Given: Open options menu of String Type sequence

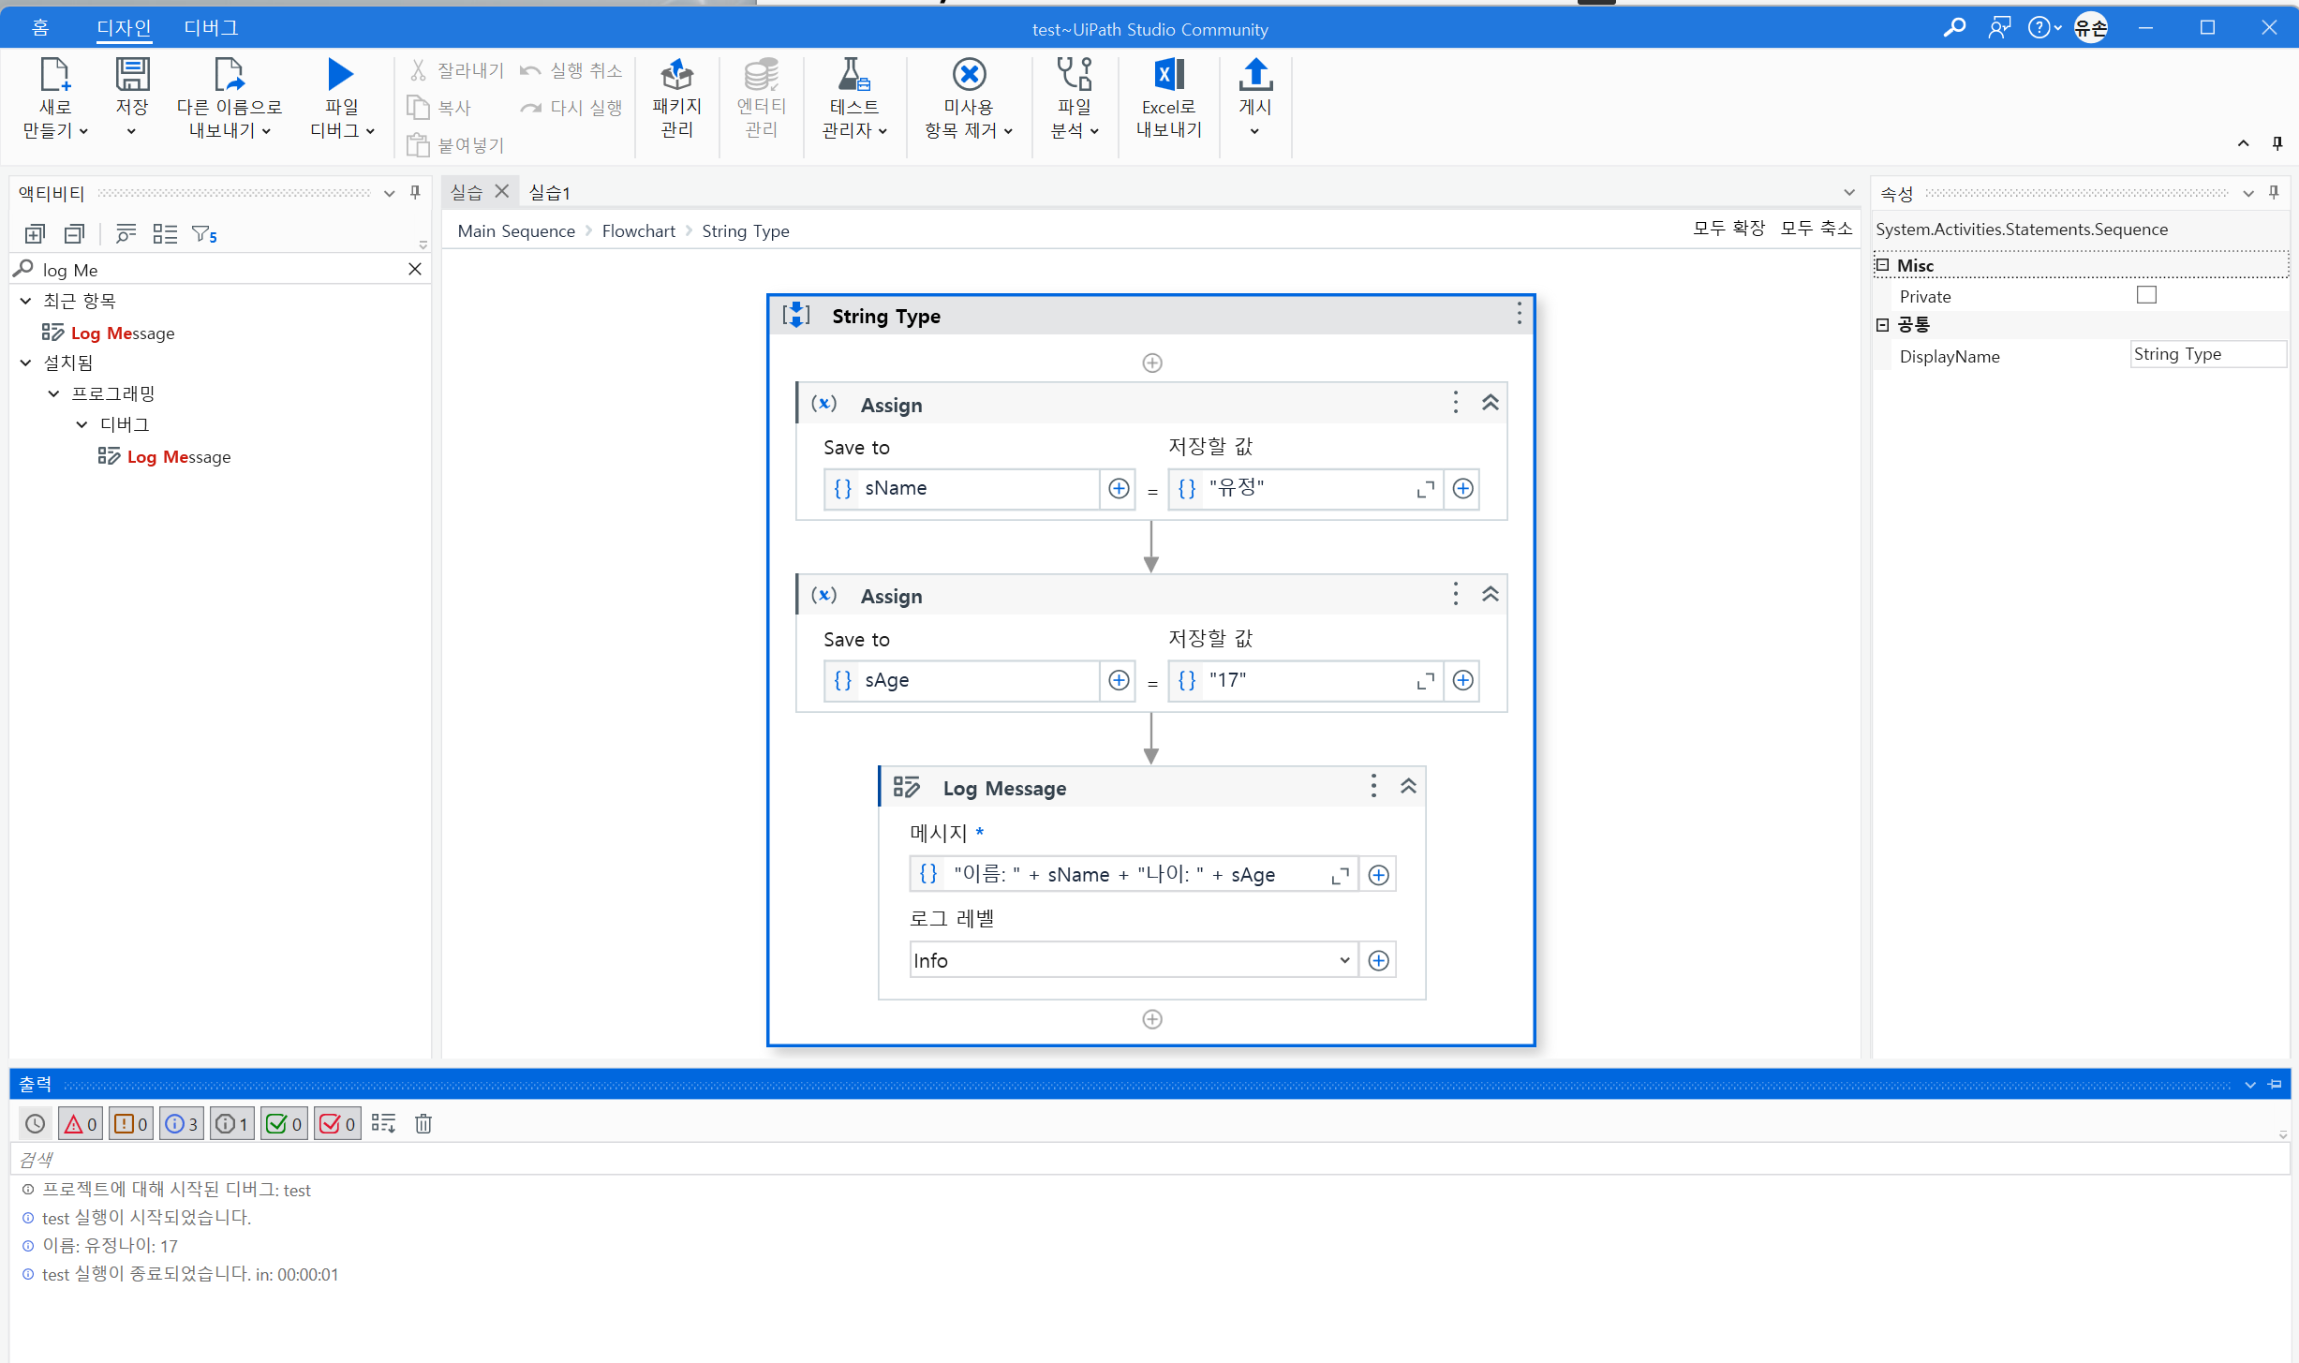Looking at the screenshot, I should [x=1519, y=315].
